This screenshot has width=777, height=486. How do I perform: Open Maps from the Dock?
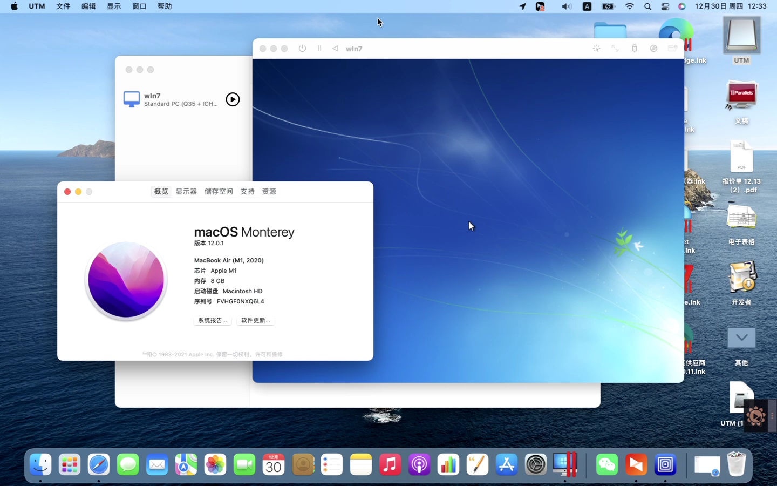186,464
